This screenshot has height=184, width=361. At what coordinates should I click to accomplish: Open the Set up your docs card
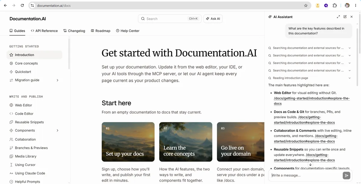[128, 142]
